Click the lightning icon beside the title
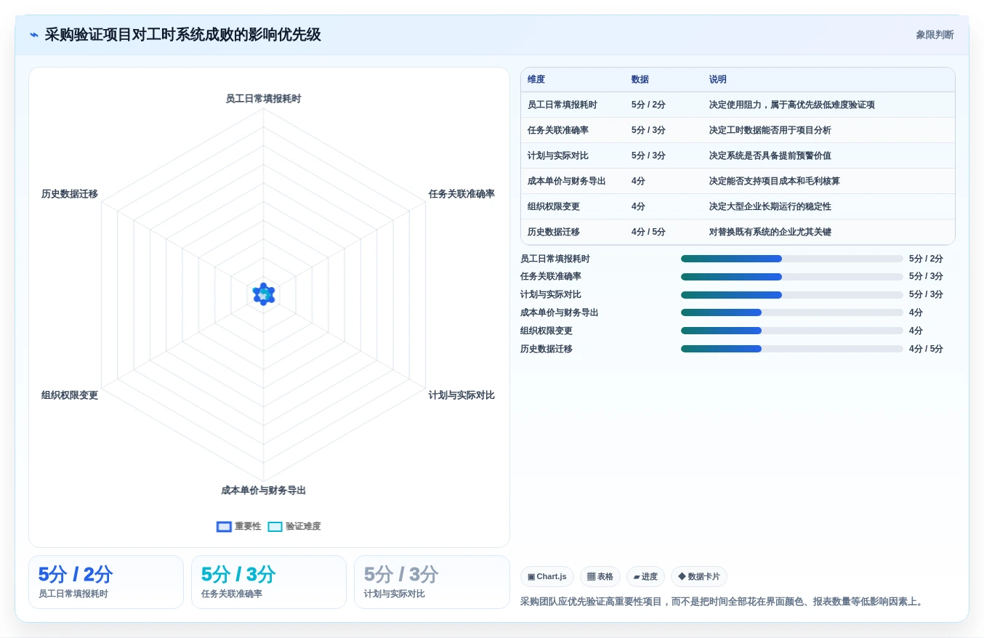The image size is (984, 638). [x=34, y=35]
